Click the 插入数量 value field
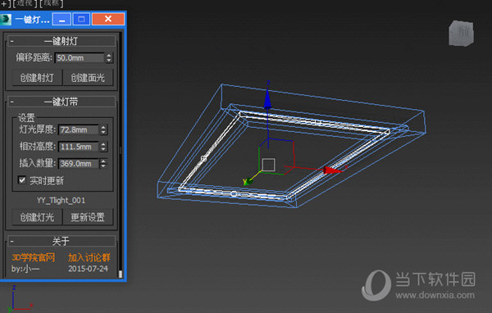This screenshot has width=492, height=313. coord(79,163)
